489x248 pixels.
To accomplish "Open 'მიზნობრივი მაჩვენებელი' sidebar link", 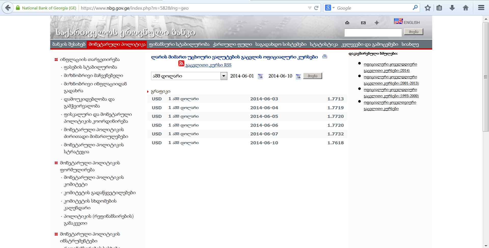I will point(93,75).
